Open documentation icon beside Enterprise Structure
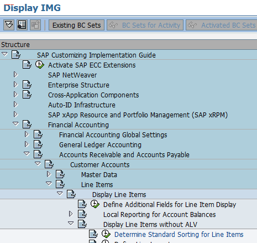 coord(27,85)
